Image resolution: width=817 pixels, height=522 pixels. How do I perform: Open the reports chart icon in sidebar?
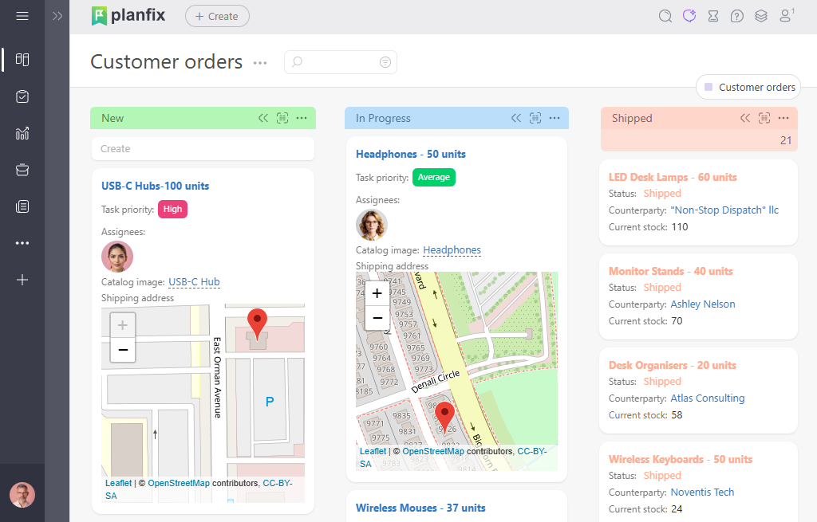tap(22, 133)
